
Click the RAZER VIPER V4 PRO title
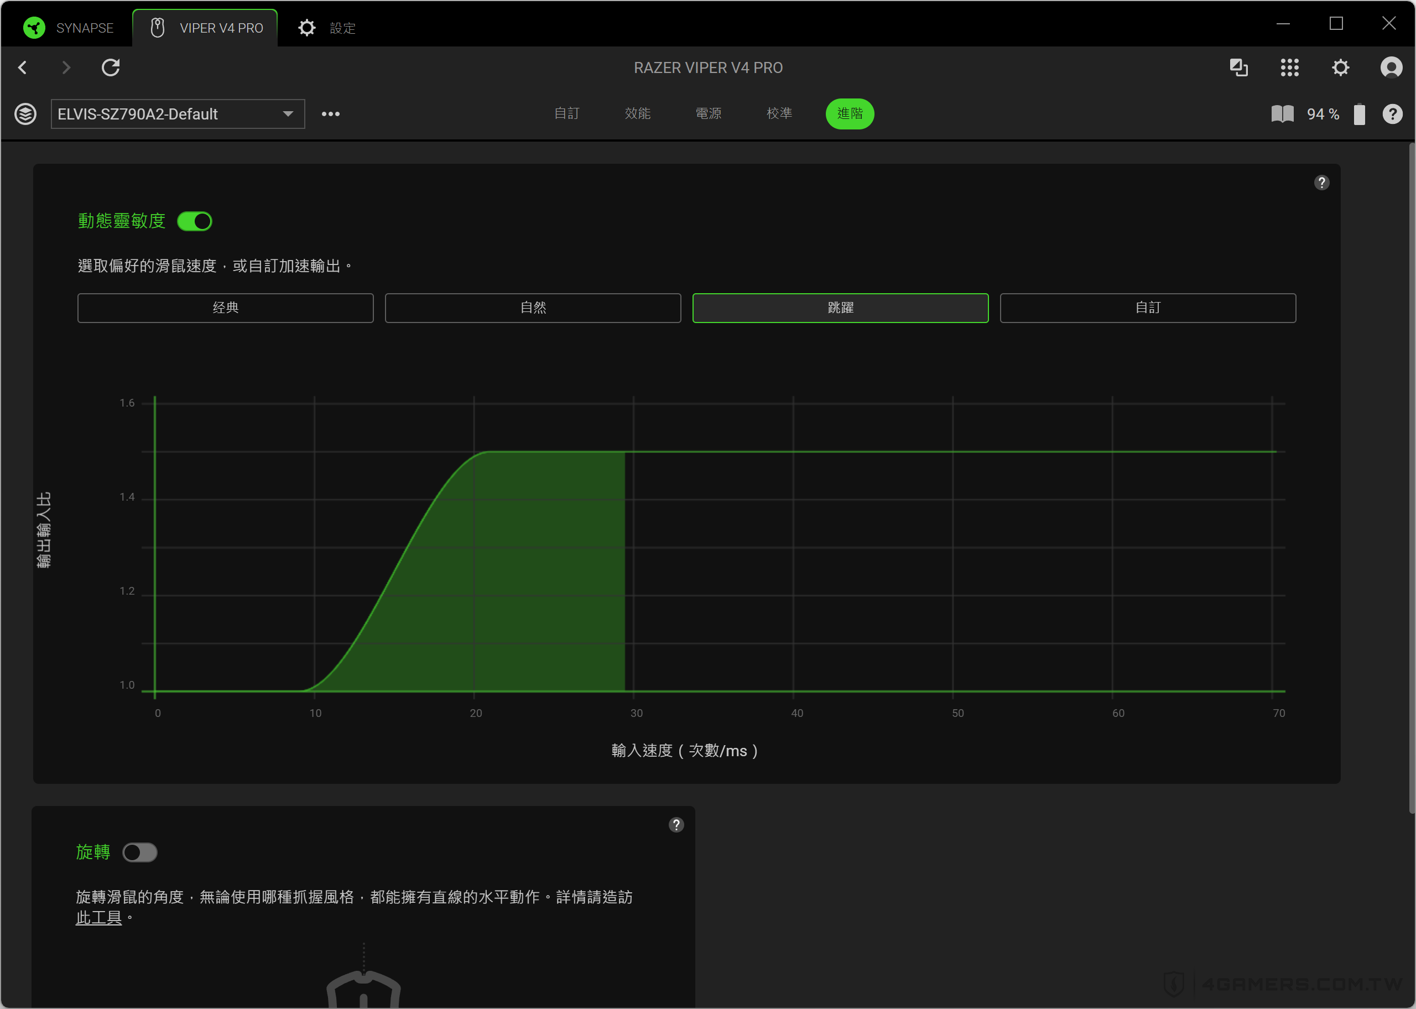(x=708, y=67)
